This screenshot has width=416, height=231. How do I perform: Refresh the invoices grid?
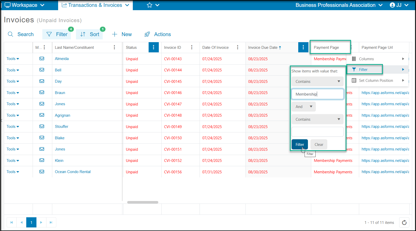click(404, 222)
